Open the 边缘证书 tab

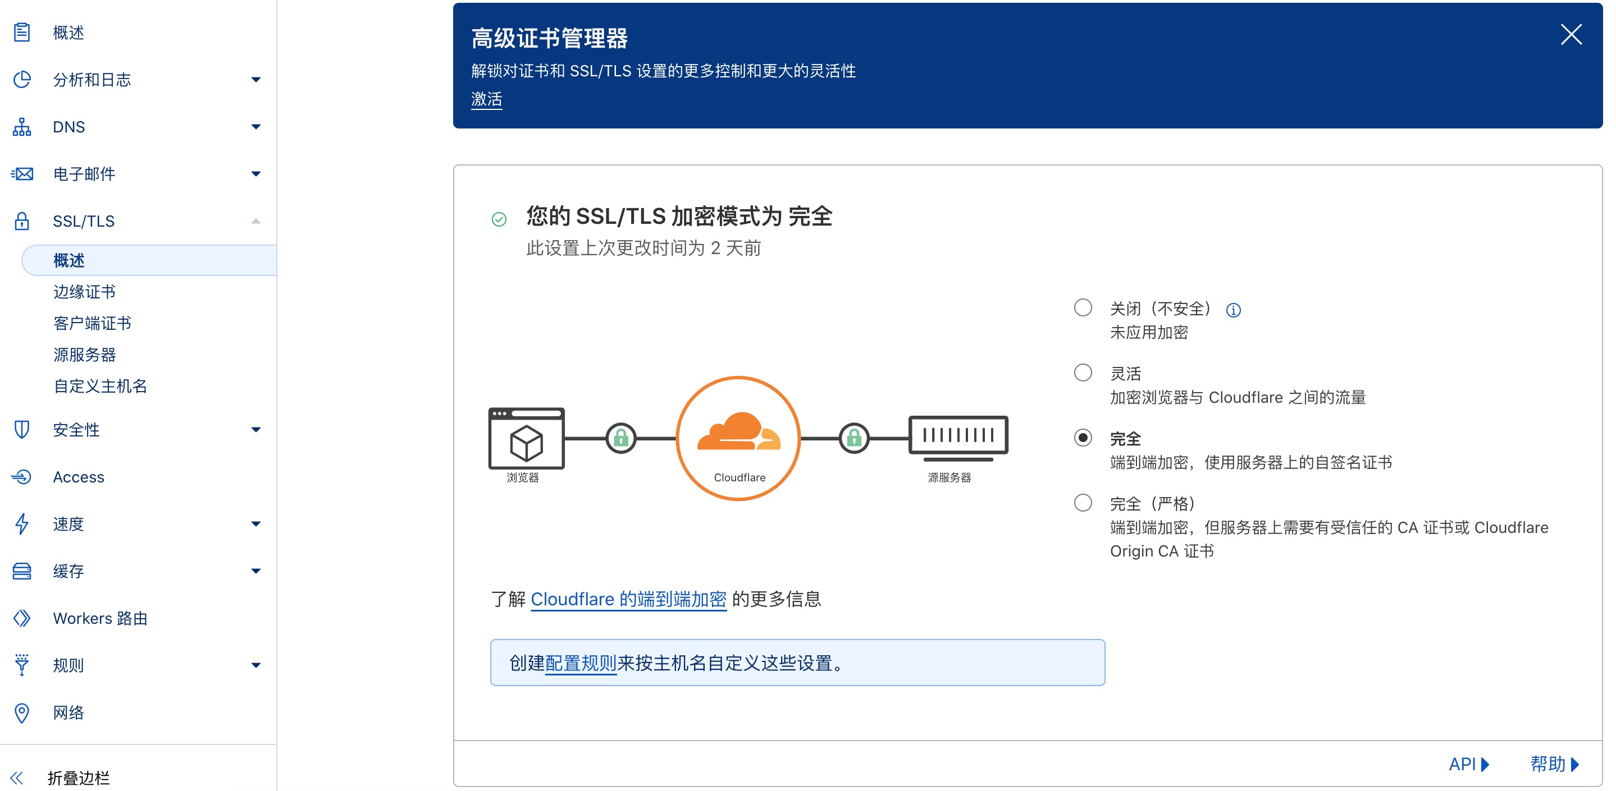[85, 292]
